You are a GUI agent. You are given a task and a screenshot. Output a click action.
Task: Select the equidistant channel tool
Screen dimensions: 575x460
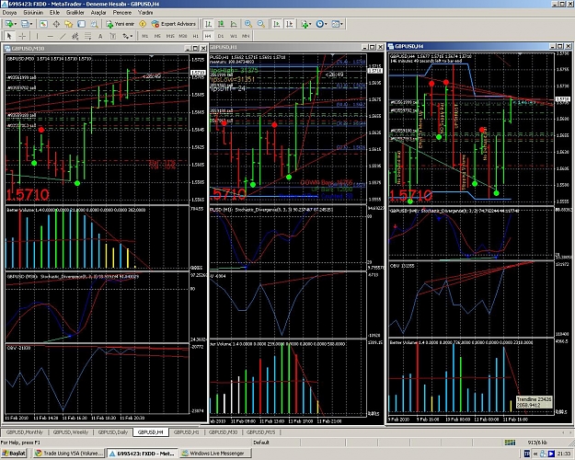click(75, 36)
